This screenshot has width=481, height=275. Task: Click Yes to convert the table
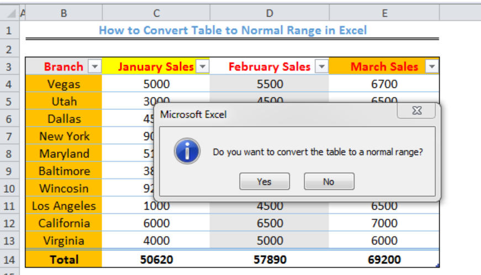pos(265,182)
